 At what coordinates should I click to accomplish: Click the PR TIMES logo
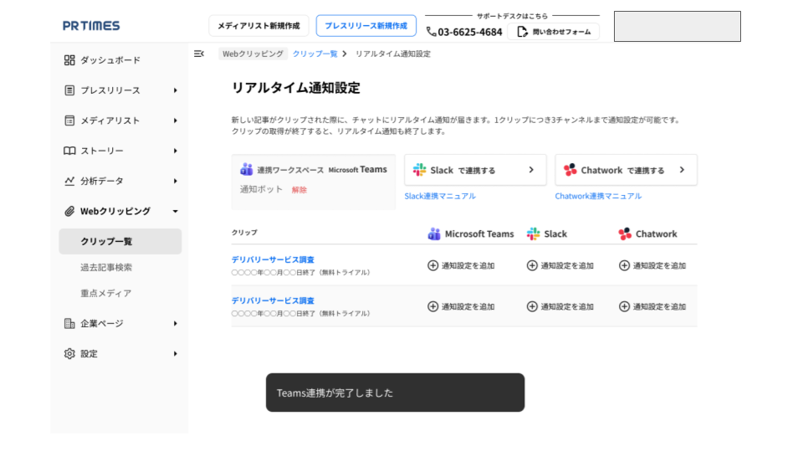[91, 26]
